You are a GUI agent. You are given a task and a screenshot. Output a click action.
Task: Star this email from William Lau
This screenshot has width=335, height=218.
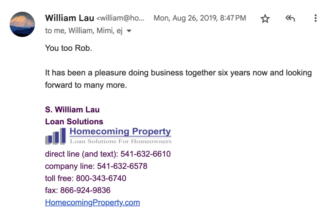click(x=265, y=19)
